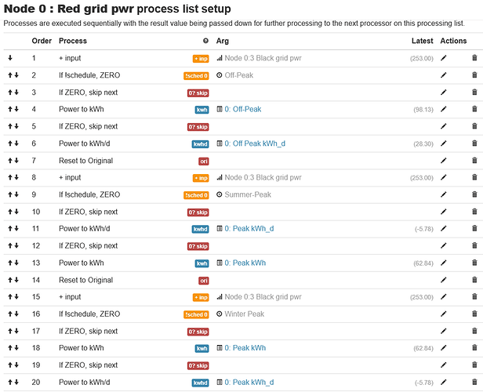Open 0: Peak kWh link in row 13
Screen dimensions: 483x392
point(245,263)
